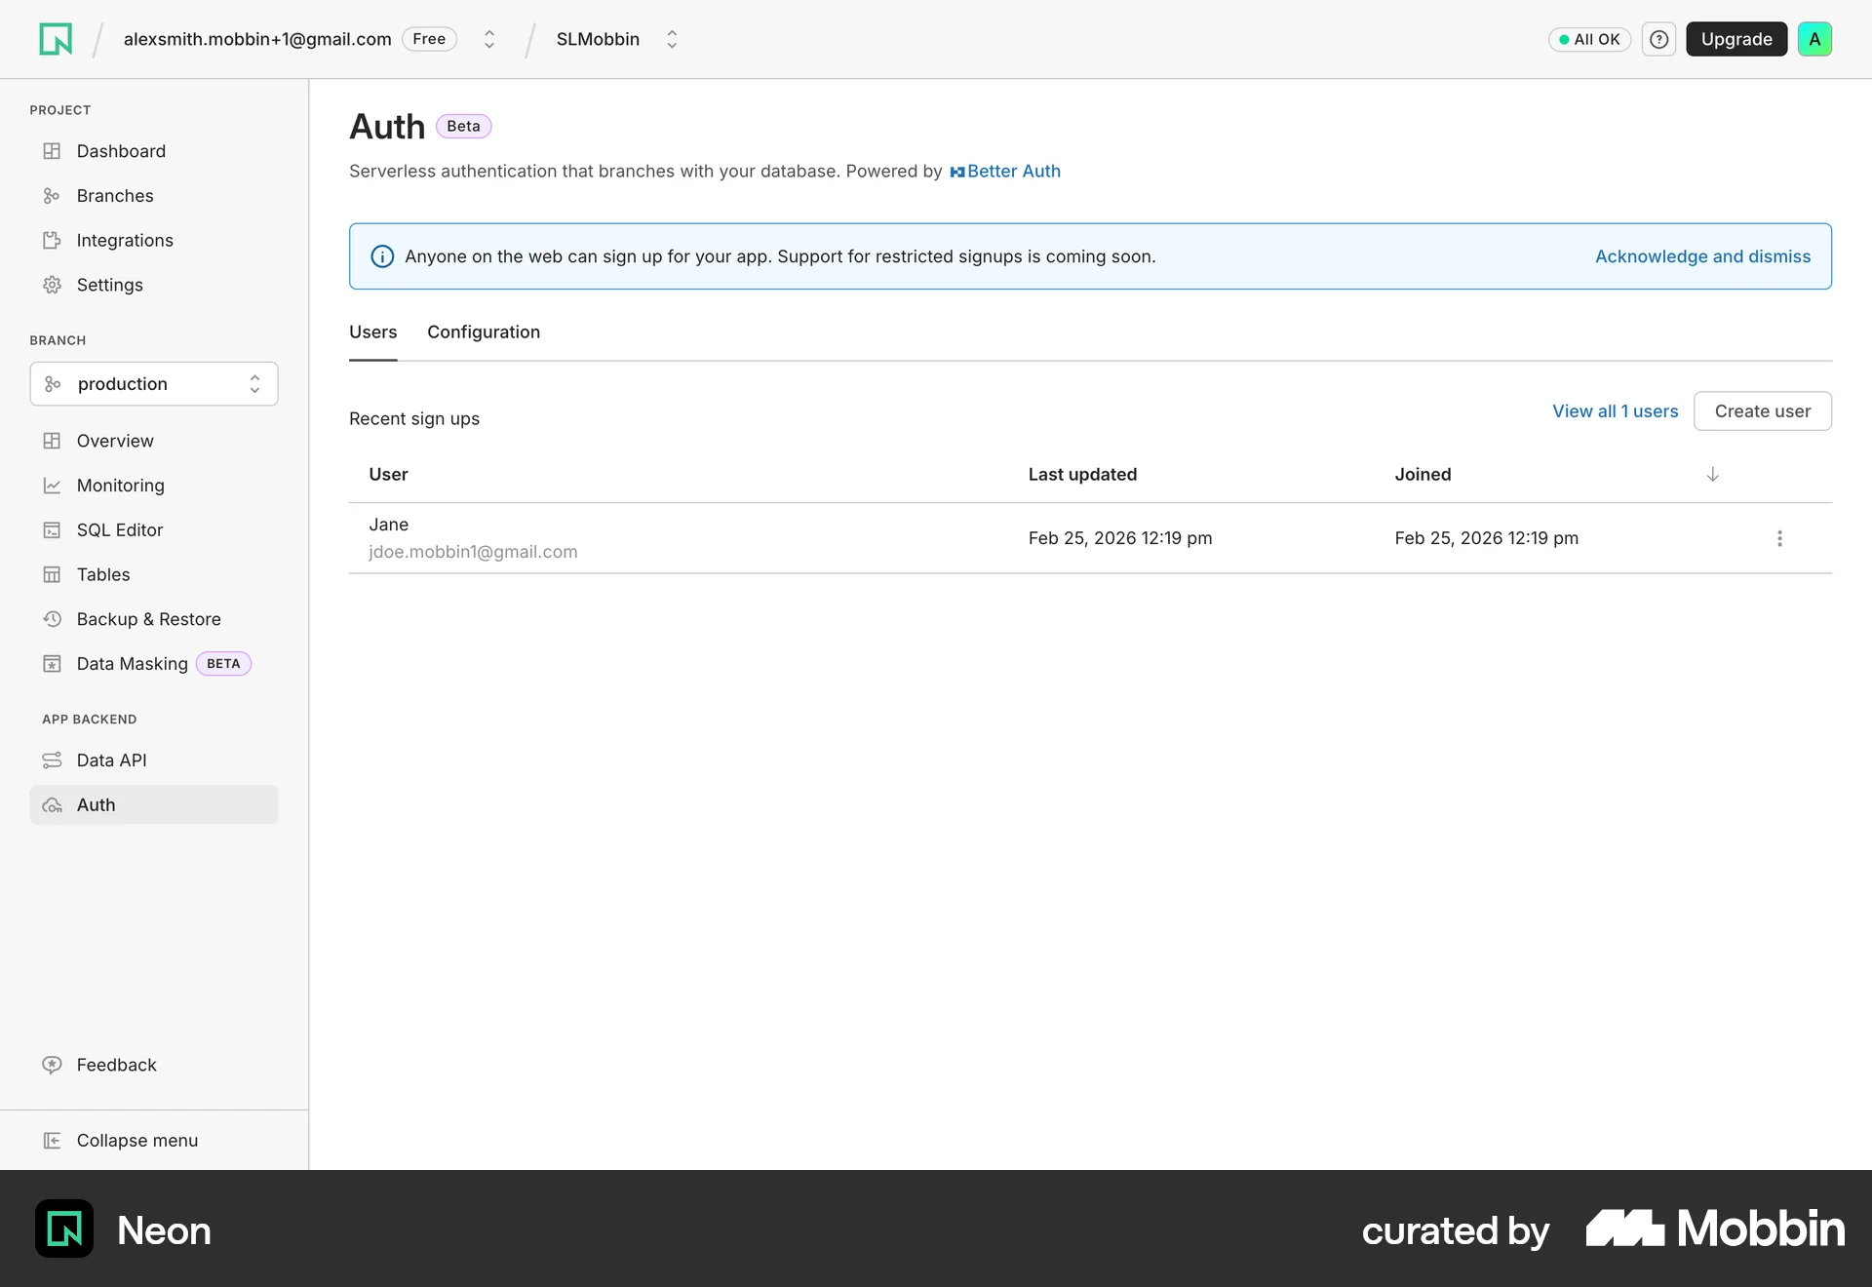The width and height of the screenshot is (1872, 1287).
Task: Click the SQL Editor icon
Action: point(52,530)
